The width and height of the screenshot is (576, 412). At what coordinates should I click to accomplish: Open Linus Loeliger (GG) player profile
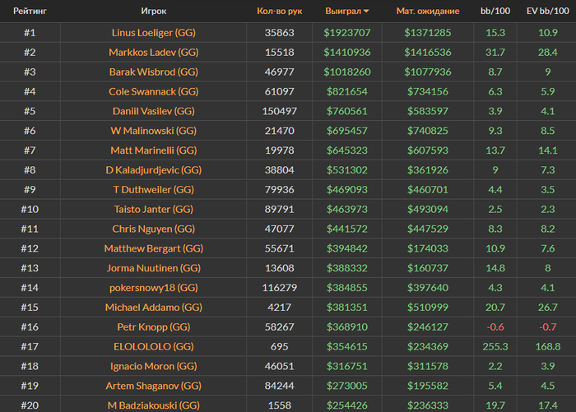pos(154,33)
